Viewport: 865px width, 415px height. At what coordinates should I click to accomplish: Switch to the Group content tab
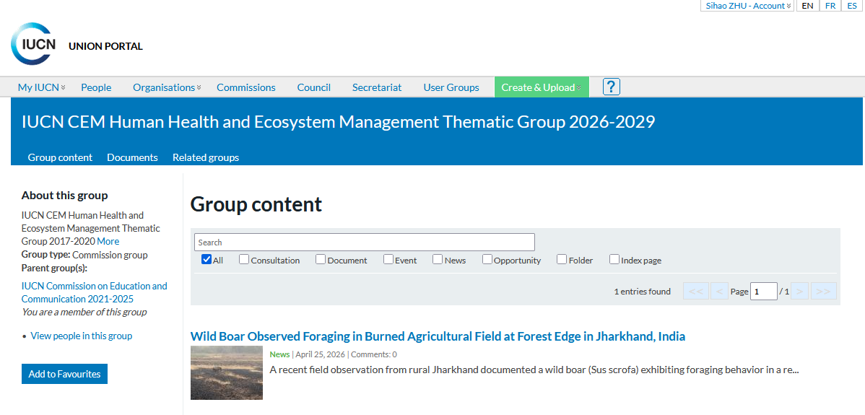[x=60, y=157]
